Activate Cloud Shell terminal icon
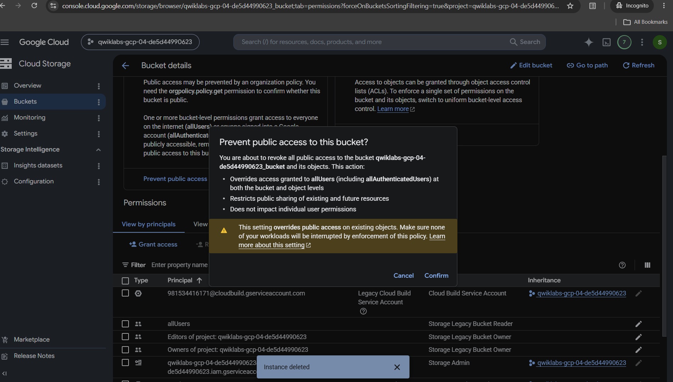Screen dimensions: 673x382 [607, 42]
